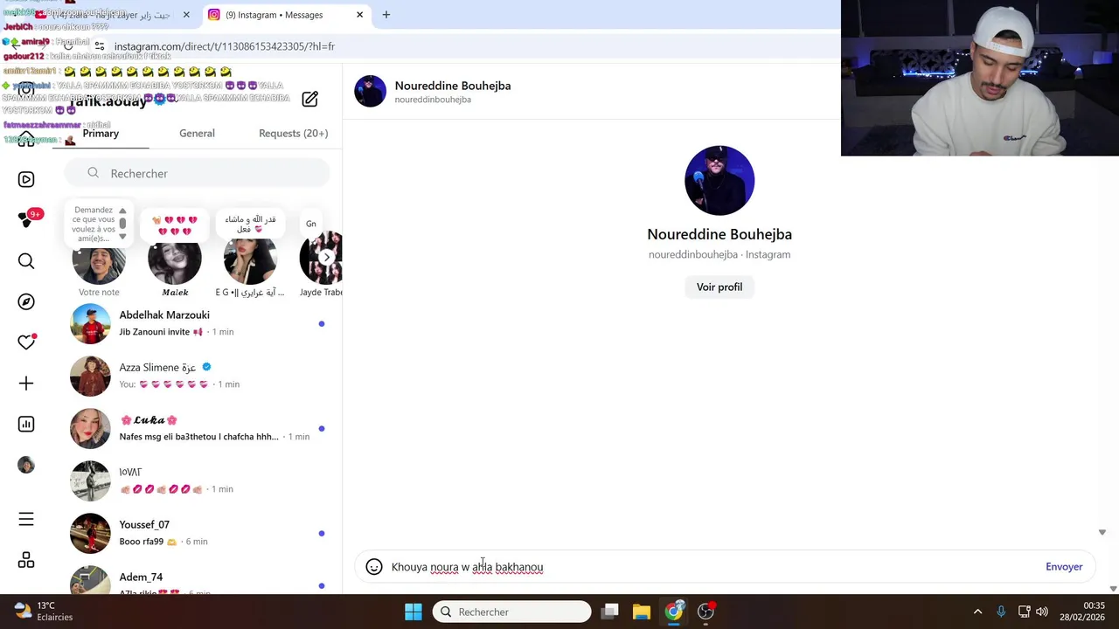Image resolution: width=1119 pixels, height=629 pixels.
Task: Open Messages icon with 9+ badge
Action: pyautogui.click(x=28, y=218)
